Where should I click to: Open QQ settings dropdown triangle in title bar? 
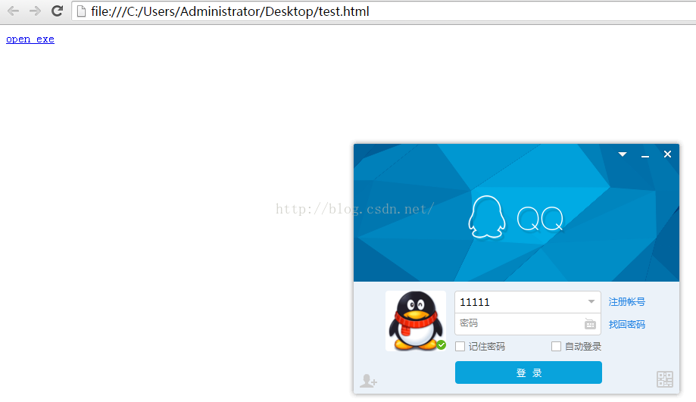click(x=623, y=154)
